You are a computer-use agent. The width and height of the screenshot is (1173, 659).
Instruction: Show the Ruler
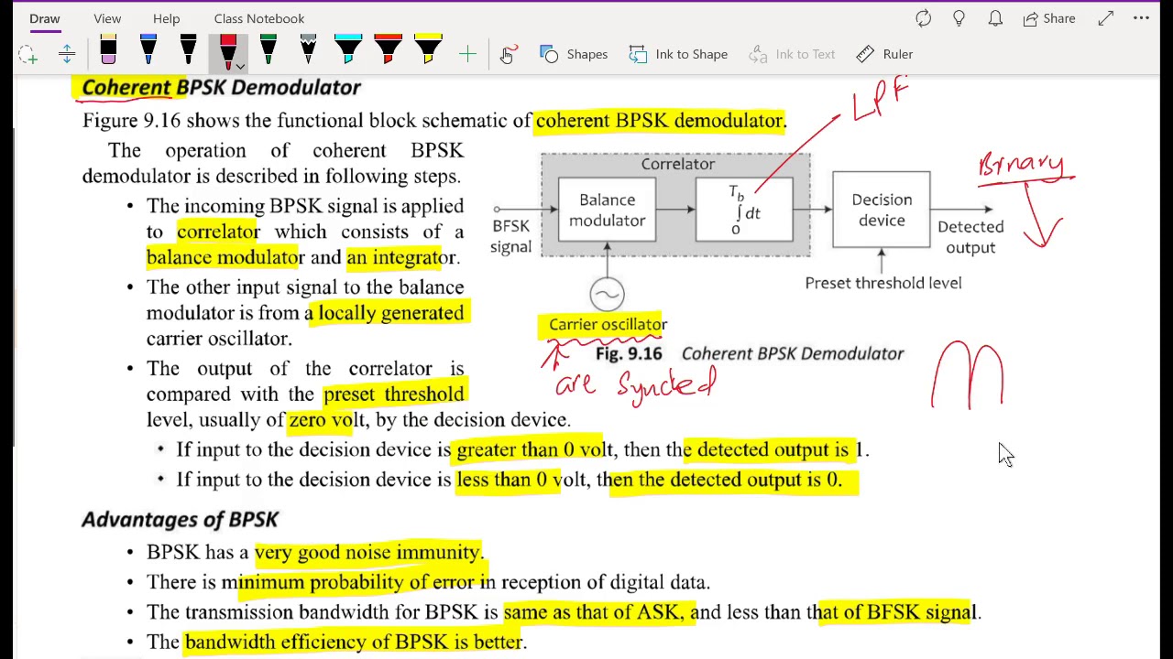[x=884, y=54]
